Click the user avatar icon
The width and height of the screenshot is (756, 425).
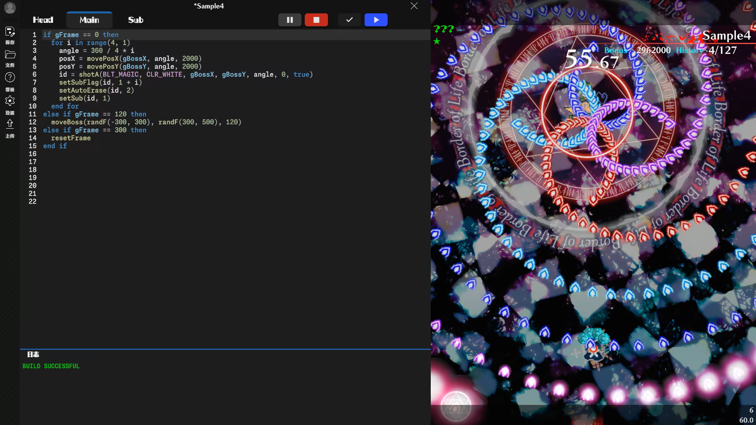(10, 8)
